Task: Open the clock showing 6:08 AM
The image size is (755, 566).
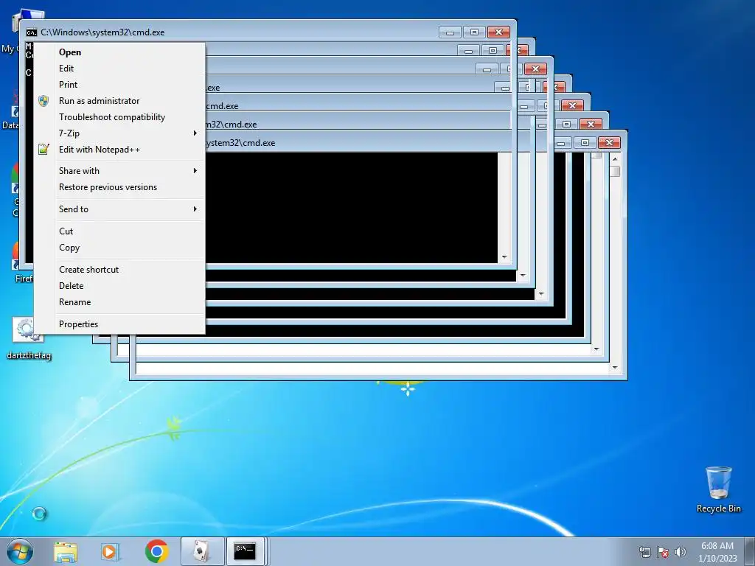Action: click(717, 552)
